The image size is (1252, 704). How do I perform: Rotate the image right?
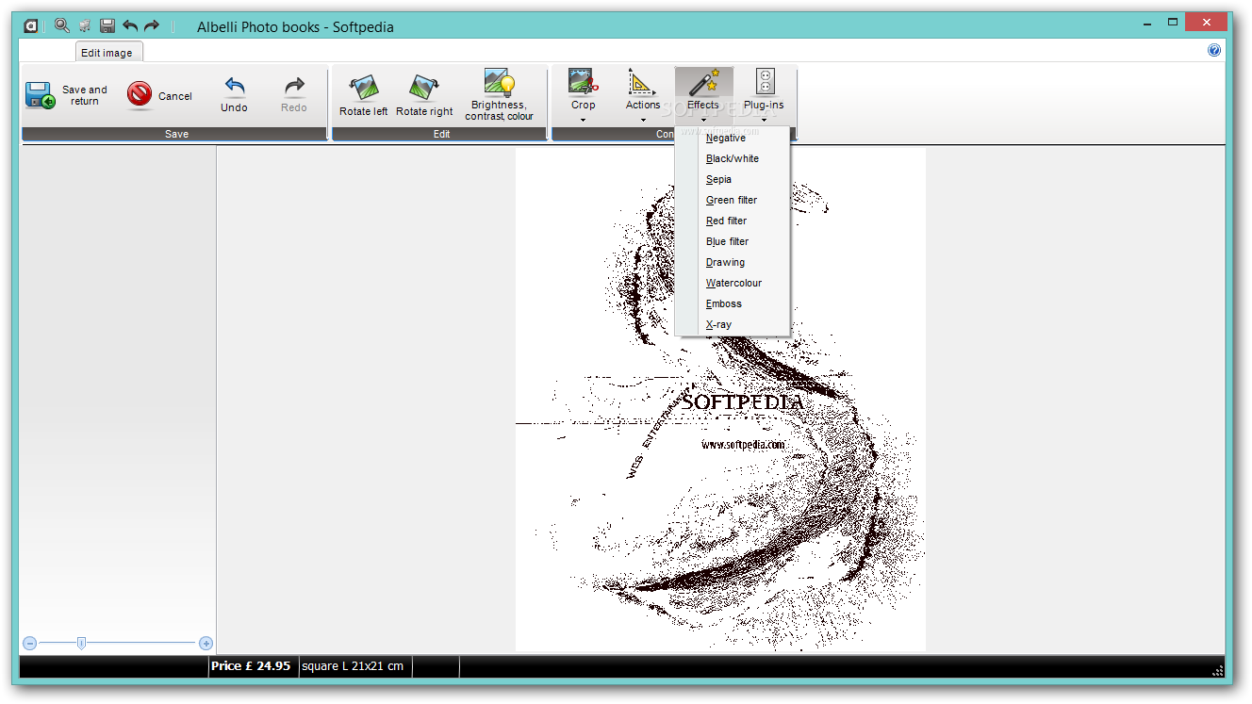pos(424,95)
